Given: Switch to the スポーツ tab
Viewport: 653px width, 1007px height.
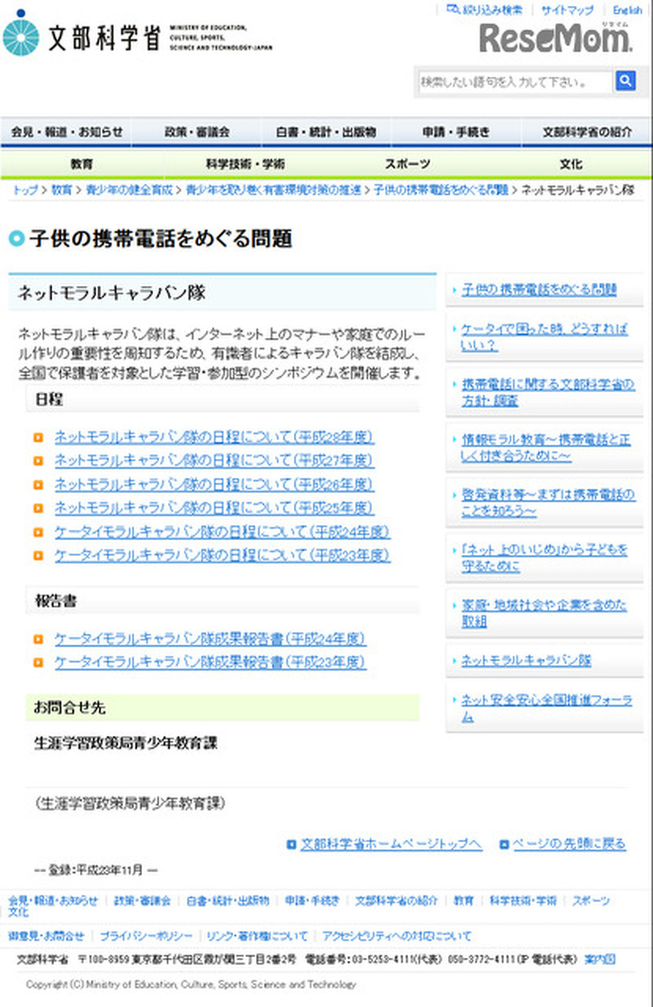Looking at the screenshot, I should click(407, 164).
